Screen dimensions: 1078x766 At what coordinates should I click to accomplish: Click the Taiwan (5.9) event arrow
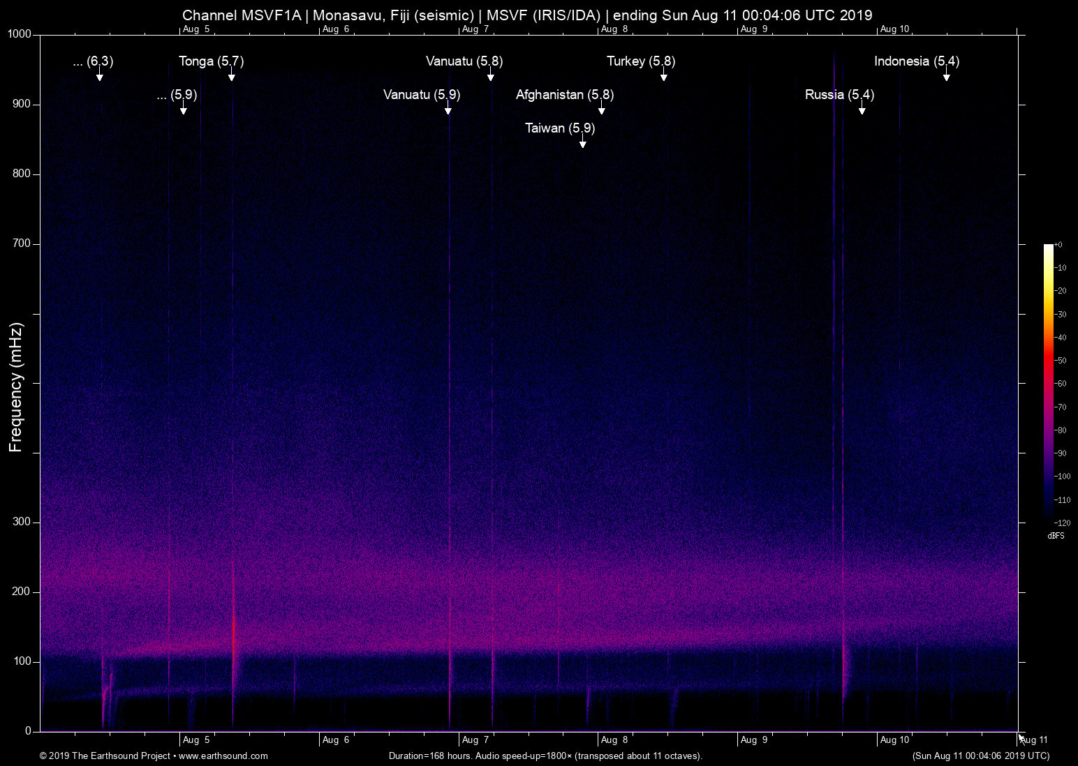(x=583, y=143)
